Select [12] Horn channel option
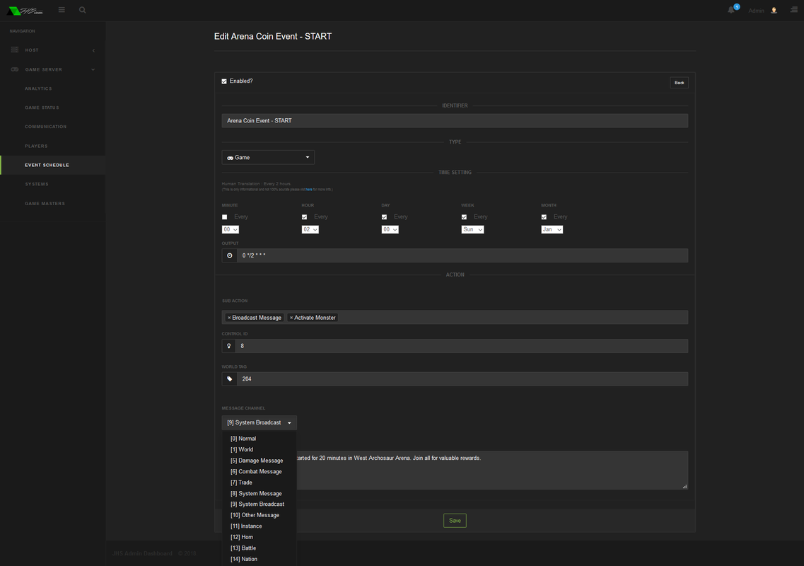 click(259, 537)
